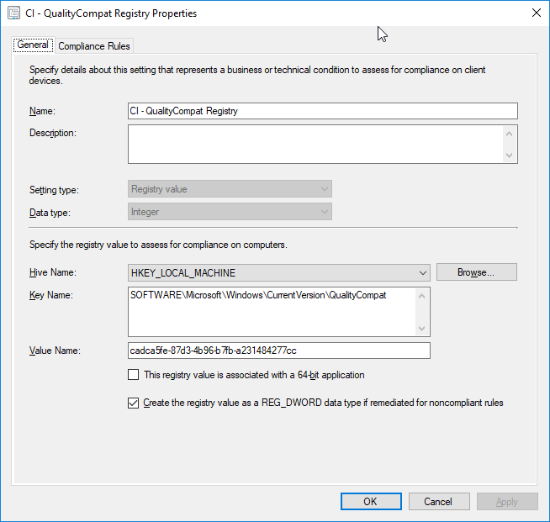Click the Key Name box down scroll arrow
550x522 pixels.
click(x=421, y=328)
